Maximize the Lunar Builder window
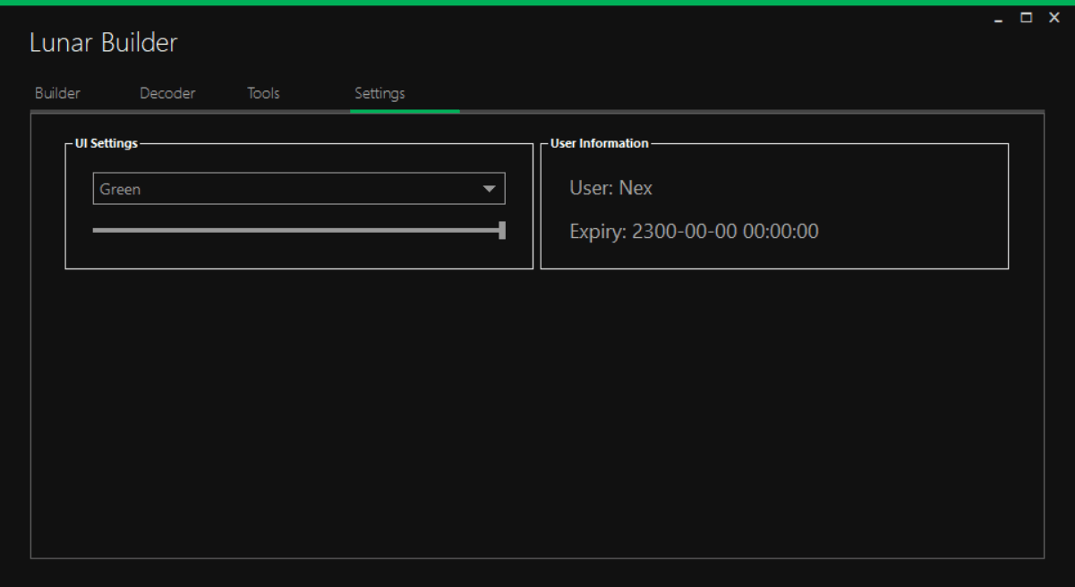Screen dimensions: 1075x587 (x=1027, y=17)
